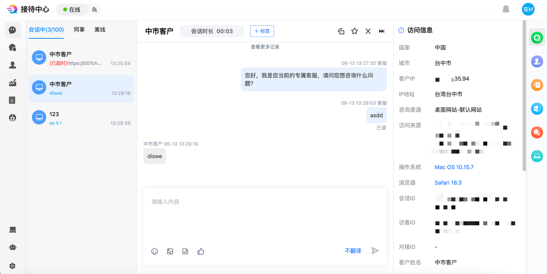Open the emoji picker in message toolbar
Viewport: 547px width, 274px height.
[x=155, y=251]
